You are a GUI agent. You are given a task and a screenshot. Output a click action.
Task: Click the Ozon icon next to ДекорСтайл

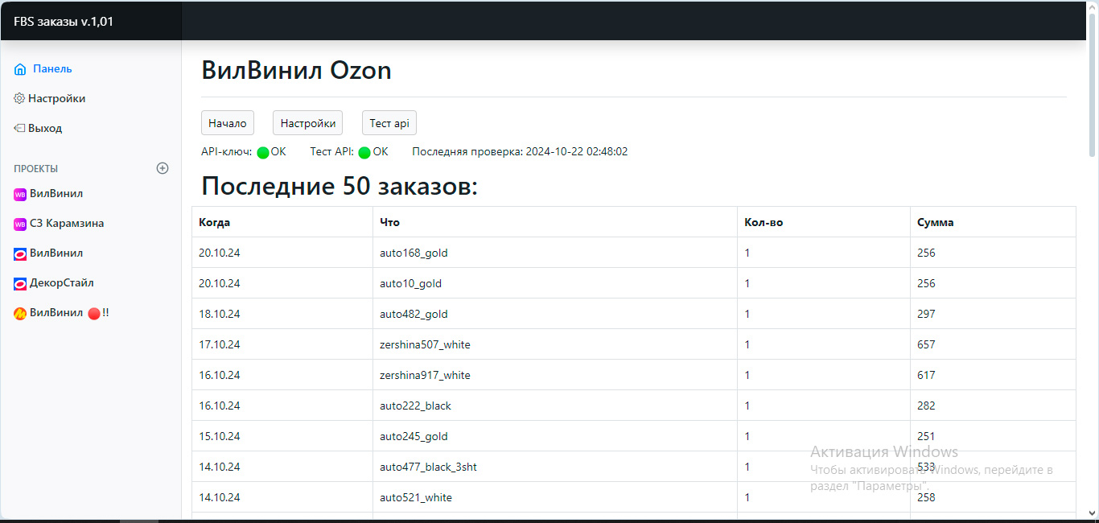pos(20,283)
